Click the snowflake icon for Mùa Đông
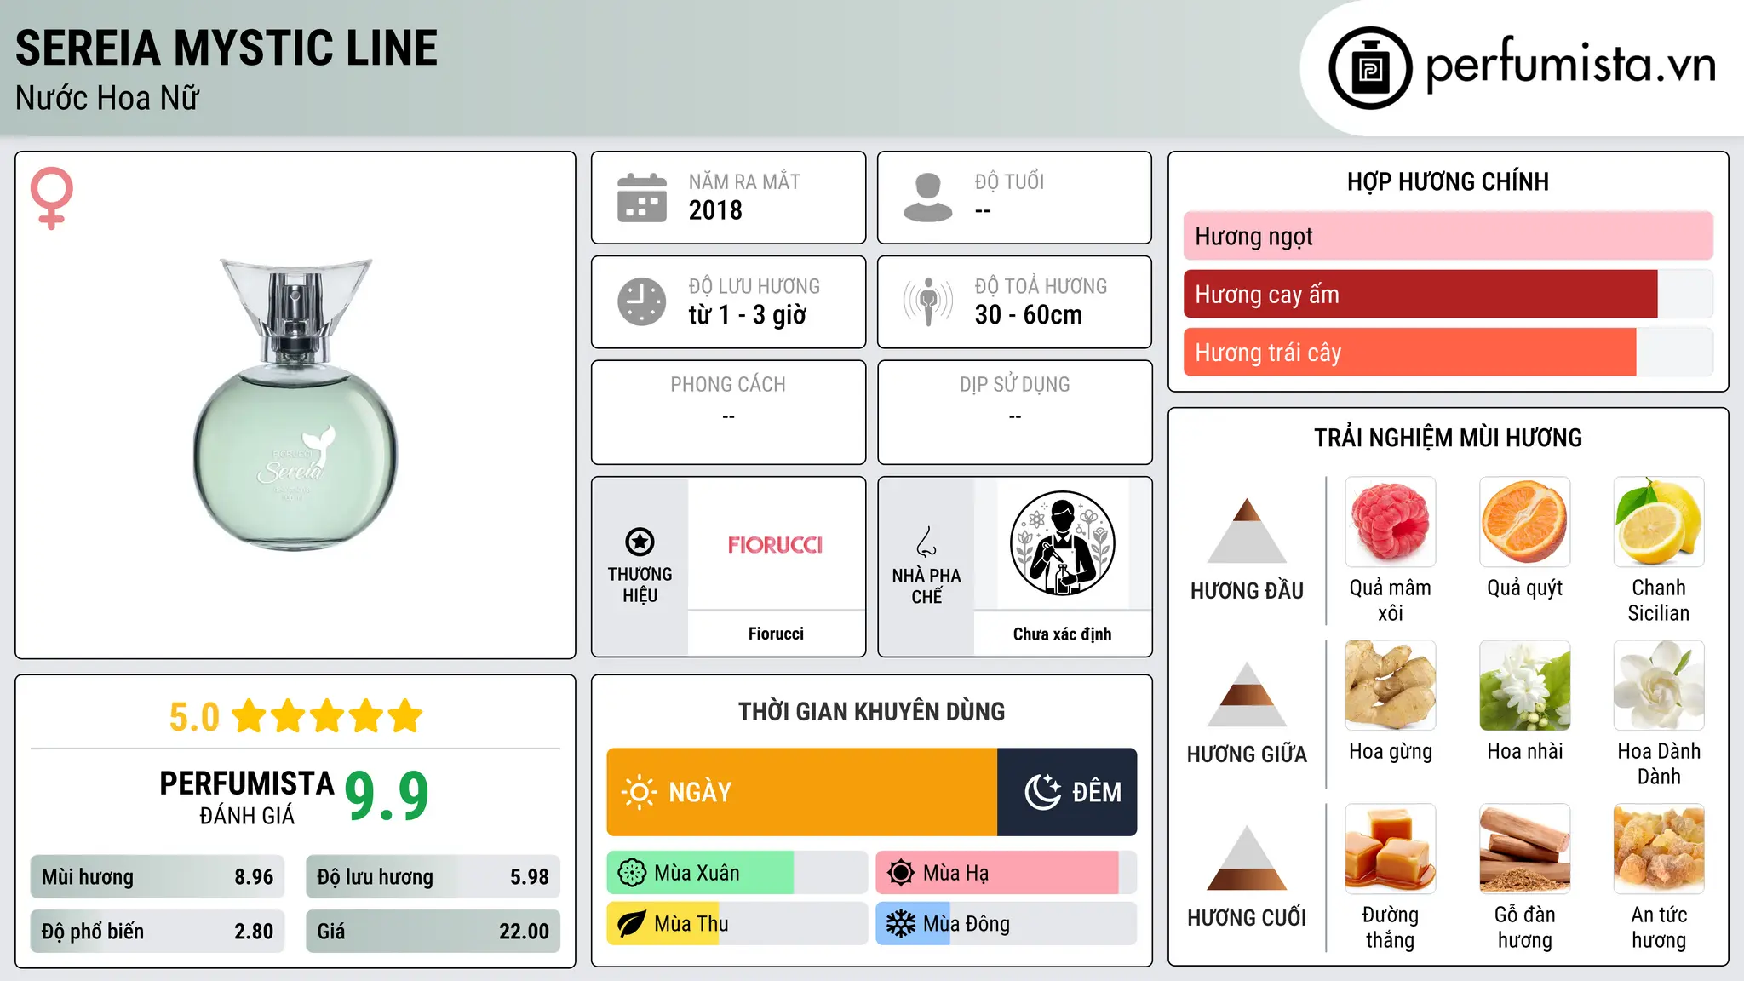This screenshot has height=981, width=1744. coord(901,924)
